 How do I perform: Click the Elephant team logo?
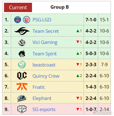(x=22, y=98)
